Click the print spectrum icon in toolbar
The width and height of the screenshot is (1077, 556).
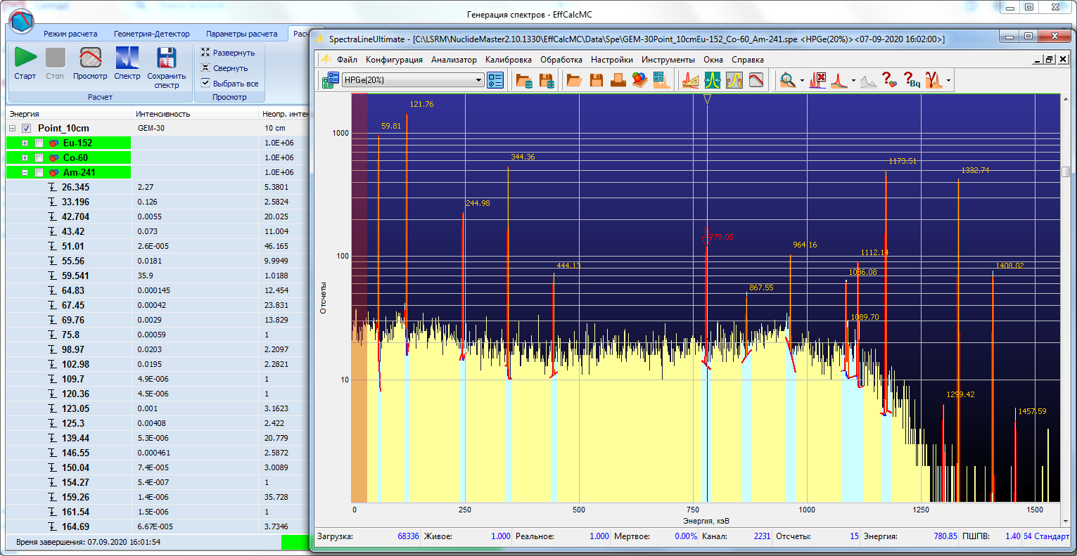click(x=618, y=80)
